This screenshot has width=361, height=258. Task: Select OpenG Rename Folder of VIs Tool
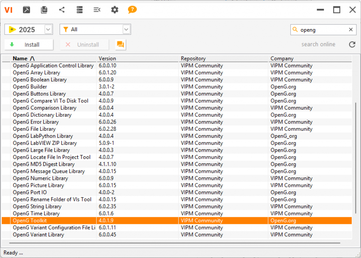[x=177, y=199]
